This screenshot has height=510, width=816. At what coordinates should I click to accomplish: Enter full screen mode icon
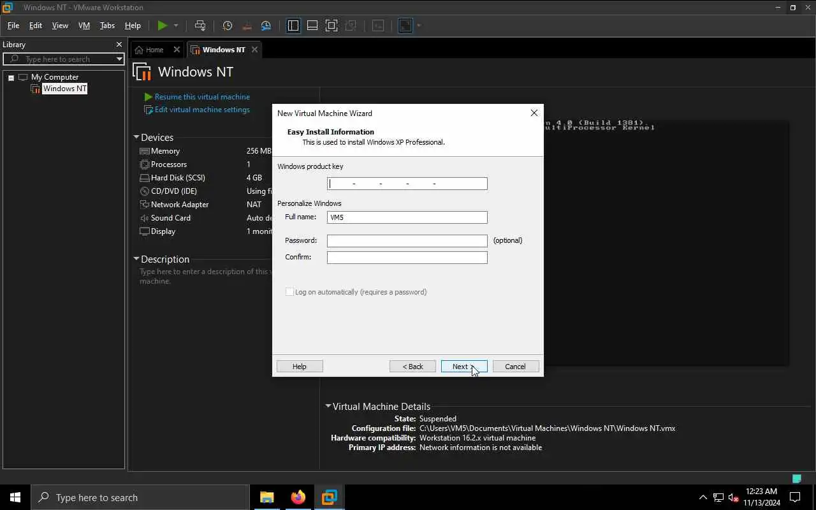pyautogui.click(x=331, y=25)
